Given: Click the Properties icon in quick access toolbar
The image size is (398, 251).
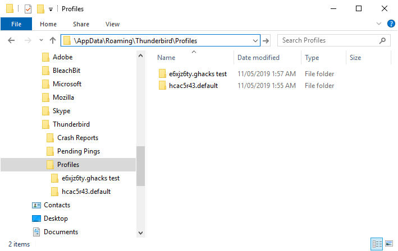Looking at the screenshot, I should click(x=28, y=9).
